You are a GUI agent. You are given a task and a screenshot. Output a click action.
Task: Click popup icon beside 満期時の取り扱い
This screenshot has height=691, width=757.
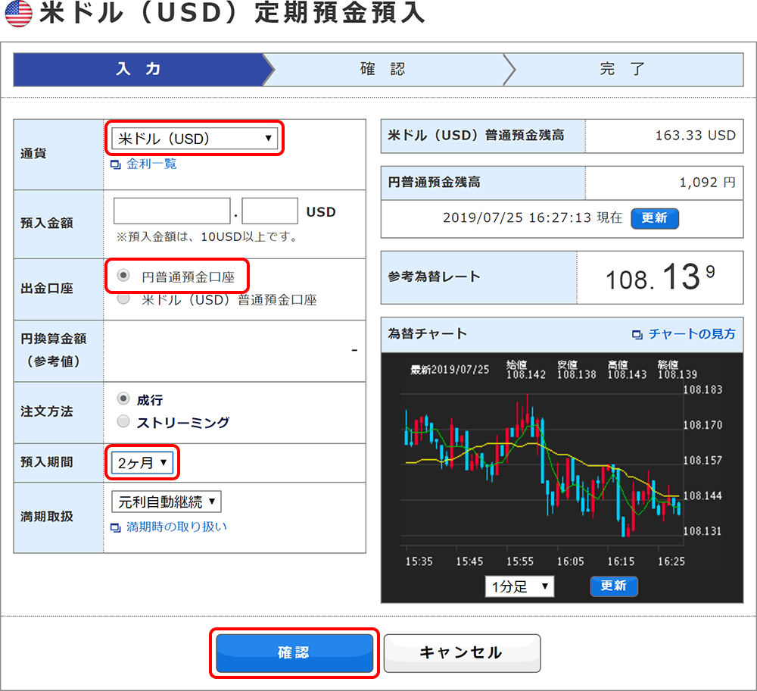(x=116, y=527)
